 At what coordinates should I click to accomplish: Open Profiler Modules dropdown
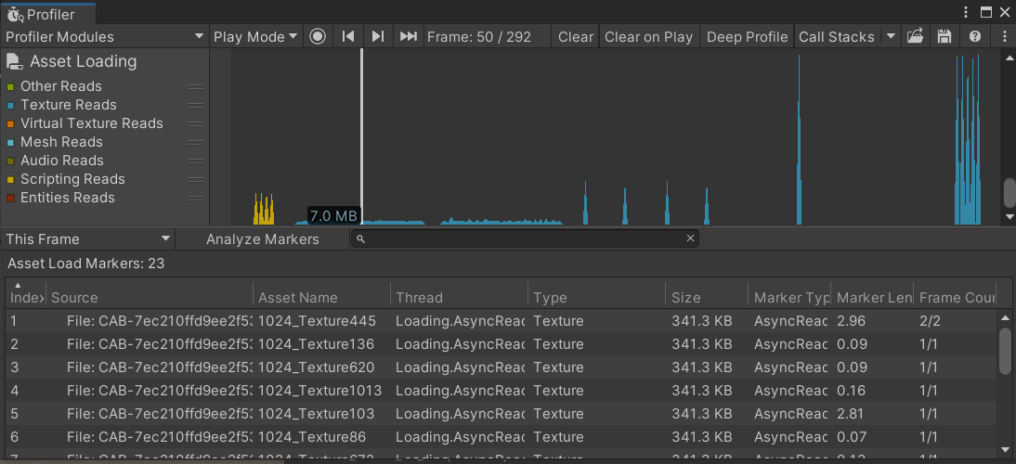(x=104, y=36)
